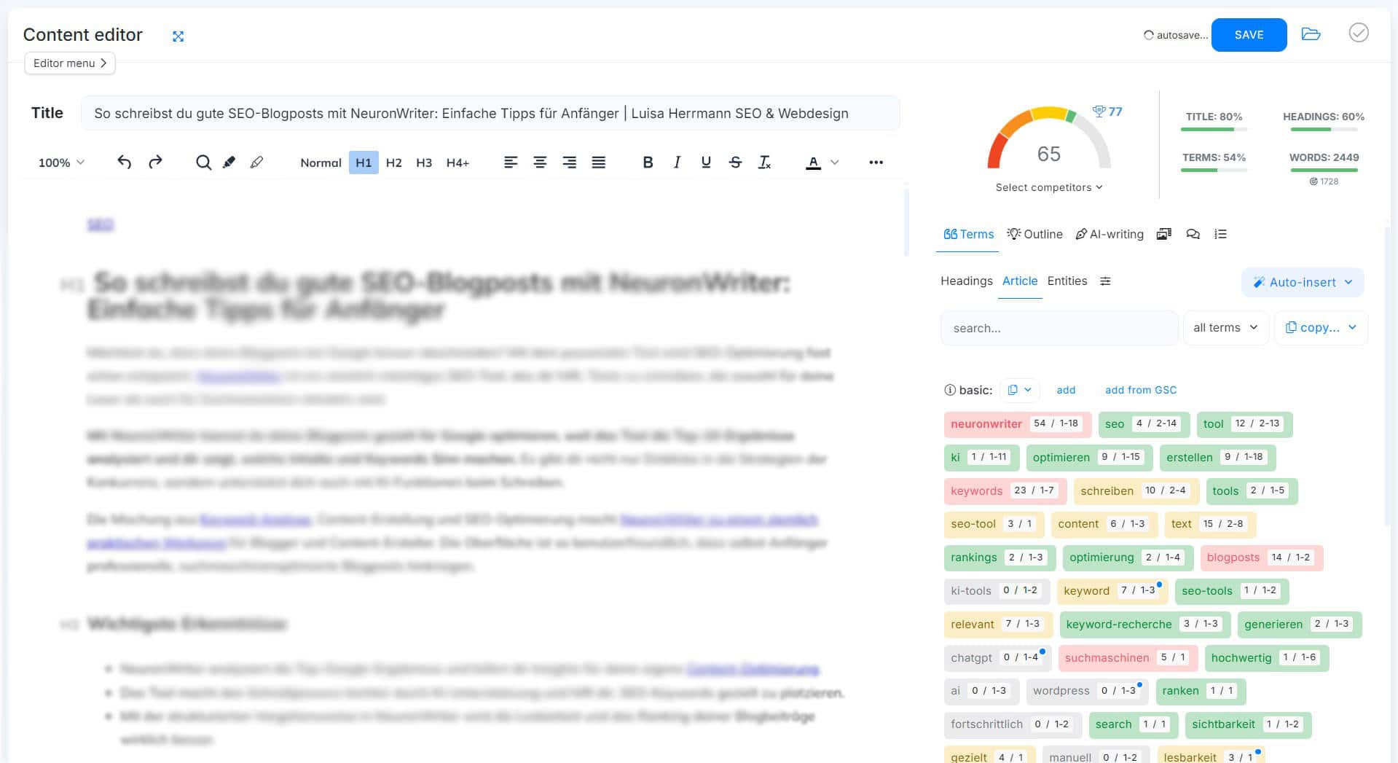Switch to the Terms tab

point(968,234)
